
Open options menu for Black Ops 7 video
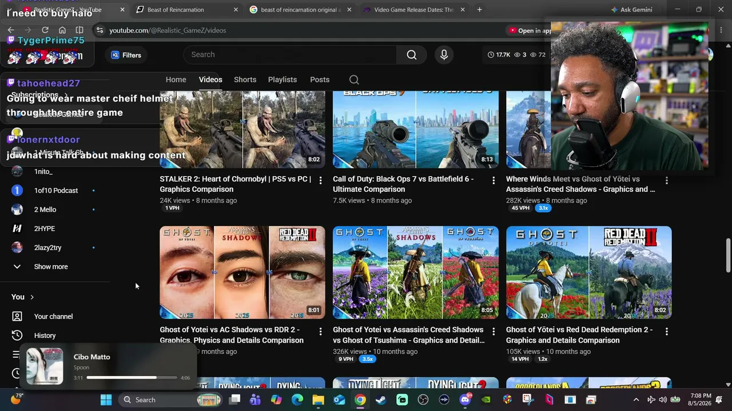[x=494, y=180]
